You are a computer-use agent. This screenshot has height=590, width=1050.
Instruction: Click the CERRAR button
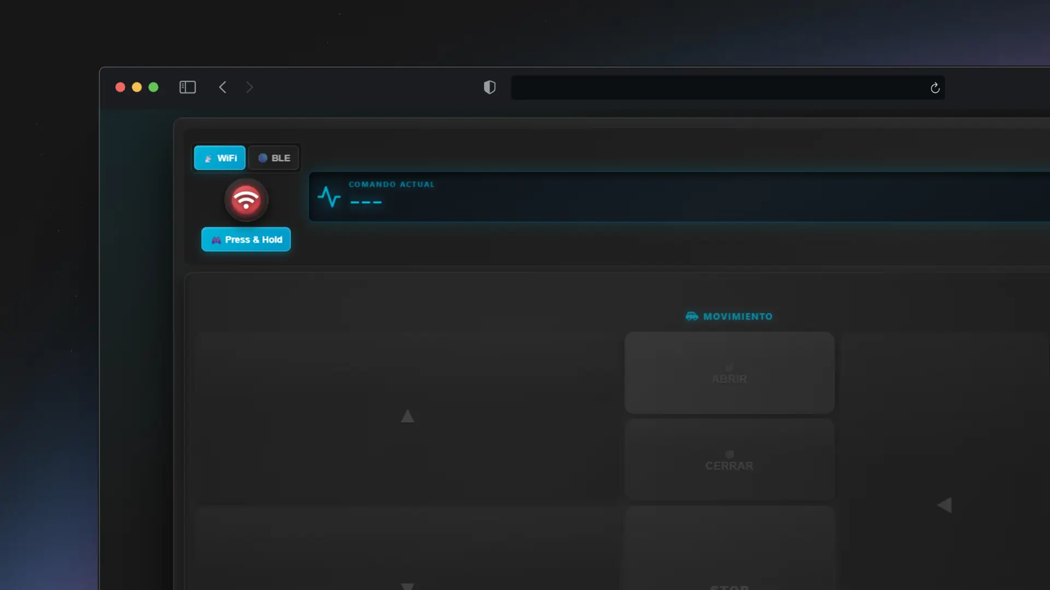click(729, 460)
